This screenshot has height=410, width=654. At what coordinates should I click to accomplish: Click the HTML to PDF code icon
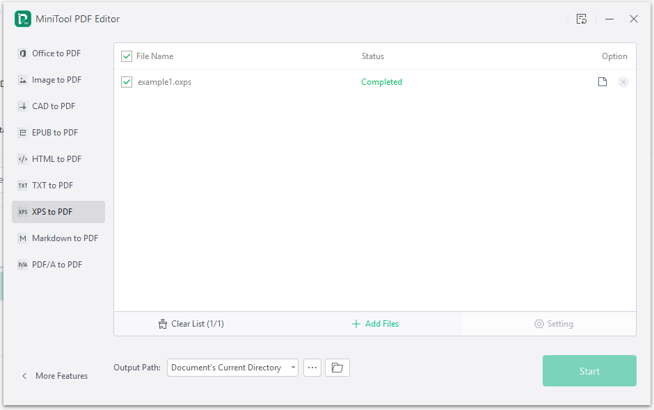coord(23,158)
